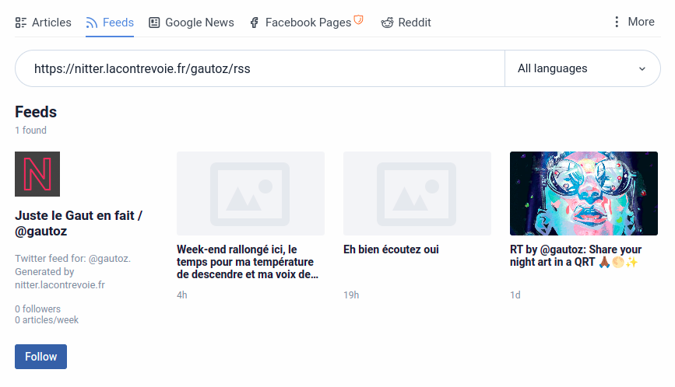Image resolution: width=675 pixels, height=387 pixels.
Task: Open the Week-end rallongé ici article
Action: 249,262
